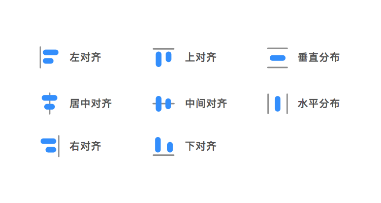Select the horizontal center align (居中对齐) icon
Image resolution: width=381 pixels, height=203 pixels.
click(50, 104)
